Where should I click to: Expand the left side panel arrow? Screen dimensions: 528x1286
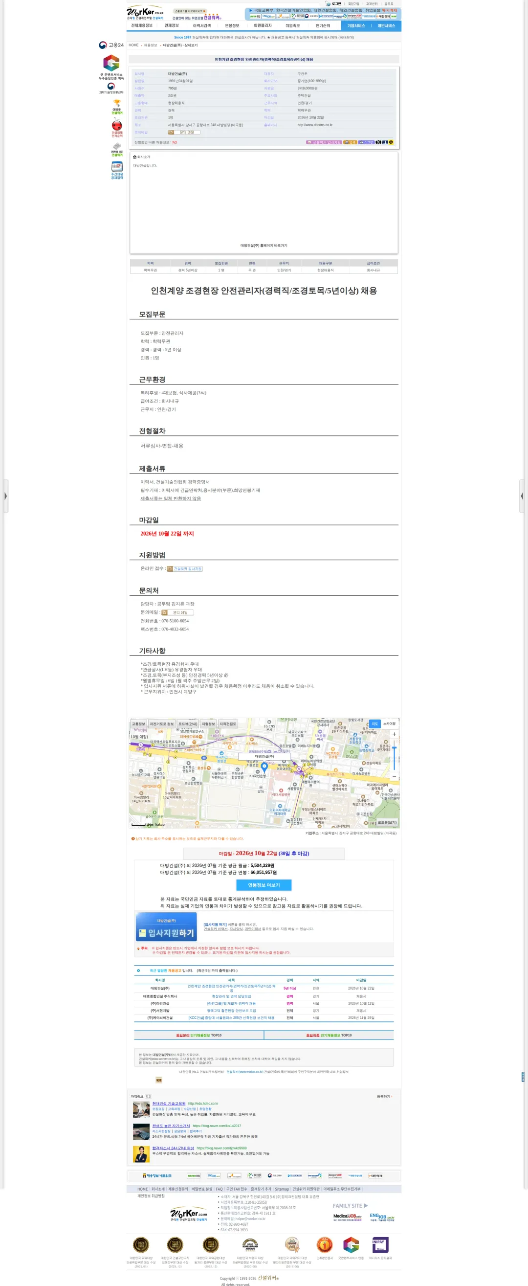(5, 496)
